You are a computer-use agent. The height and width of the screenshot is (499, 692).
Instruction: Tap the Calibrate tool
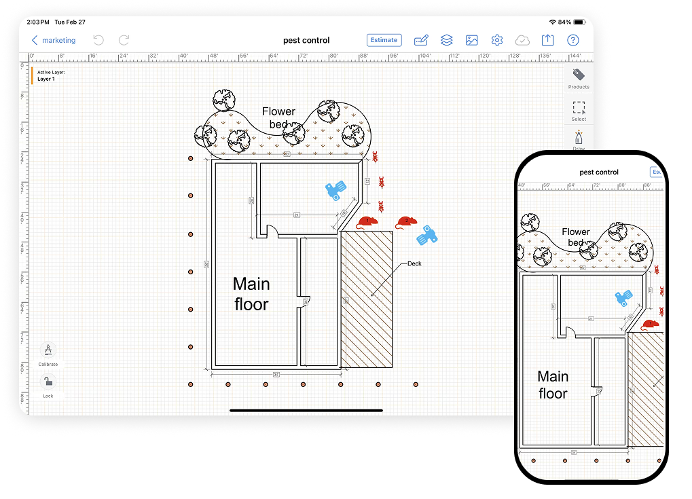[x=48, y=354]
